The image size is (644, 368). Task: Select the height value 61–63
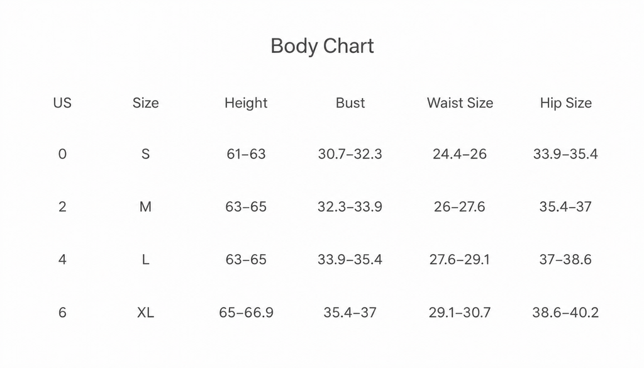click(246, 154)
